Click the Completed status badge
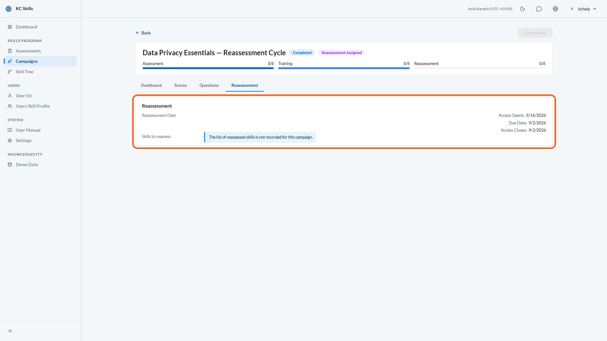The image size is (607, 341). coord(302,53)
